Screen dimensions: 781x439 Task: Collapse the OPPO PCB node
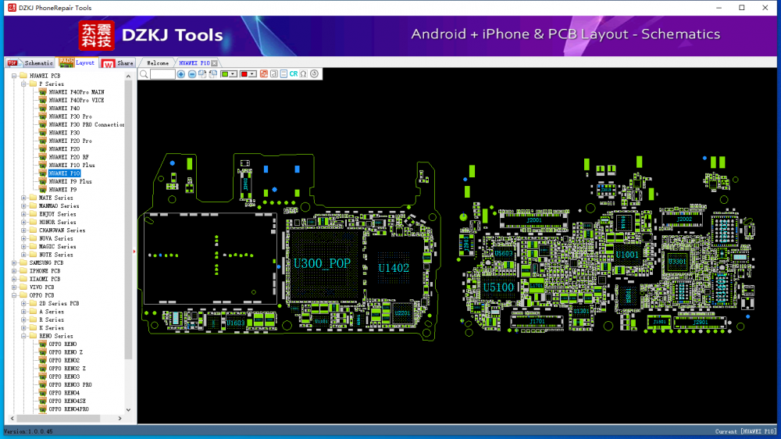point(14,295)
